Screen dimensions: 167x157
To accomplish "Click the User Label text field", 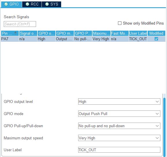I will coord(119,150).
